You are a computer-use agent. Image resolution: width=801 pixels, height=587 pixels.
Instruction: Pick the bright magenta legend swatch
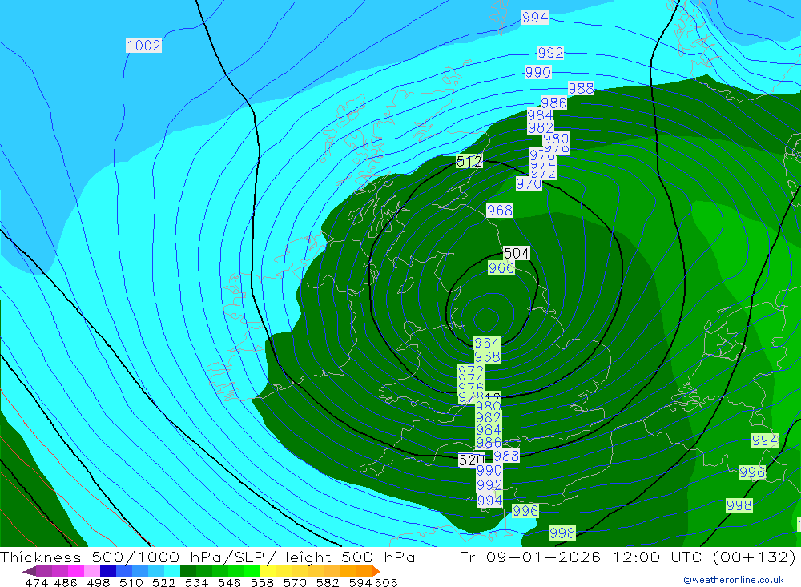coord(76,571)
